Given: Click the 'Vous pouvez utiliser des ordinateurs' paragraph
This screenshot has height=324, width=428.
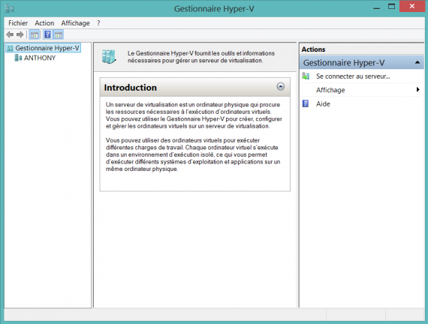Looking at the screenshot, I should coord(193,154).
